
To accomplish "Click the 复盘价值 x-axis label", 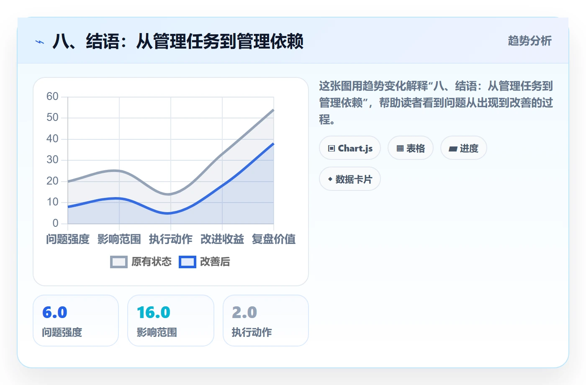I will point(274,239).
